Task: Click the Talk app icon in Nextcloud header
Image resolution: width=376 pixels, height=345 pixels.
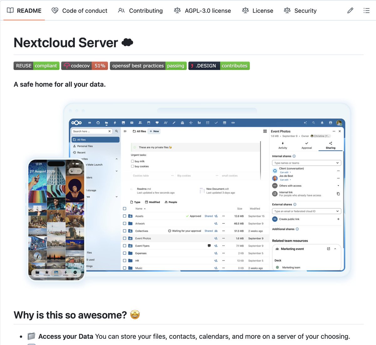Action: click(98, 123)
